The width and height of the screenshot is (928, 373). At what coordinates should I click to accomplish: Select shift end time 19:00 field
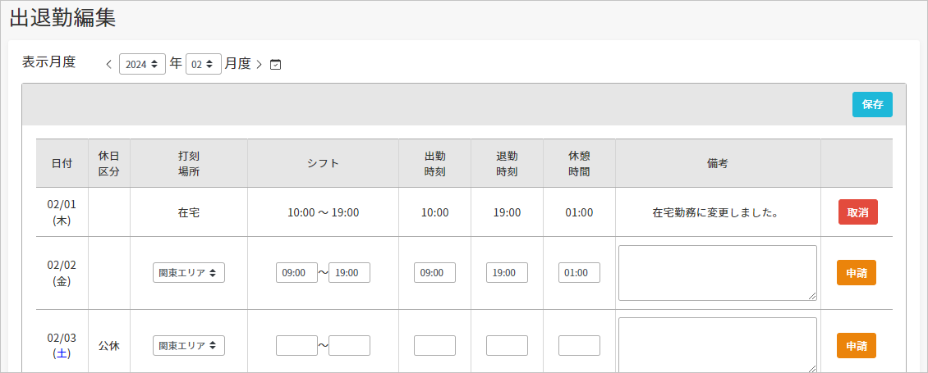click(349, 272)
